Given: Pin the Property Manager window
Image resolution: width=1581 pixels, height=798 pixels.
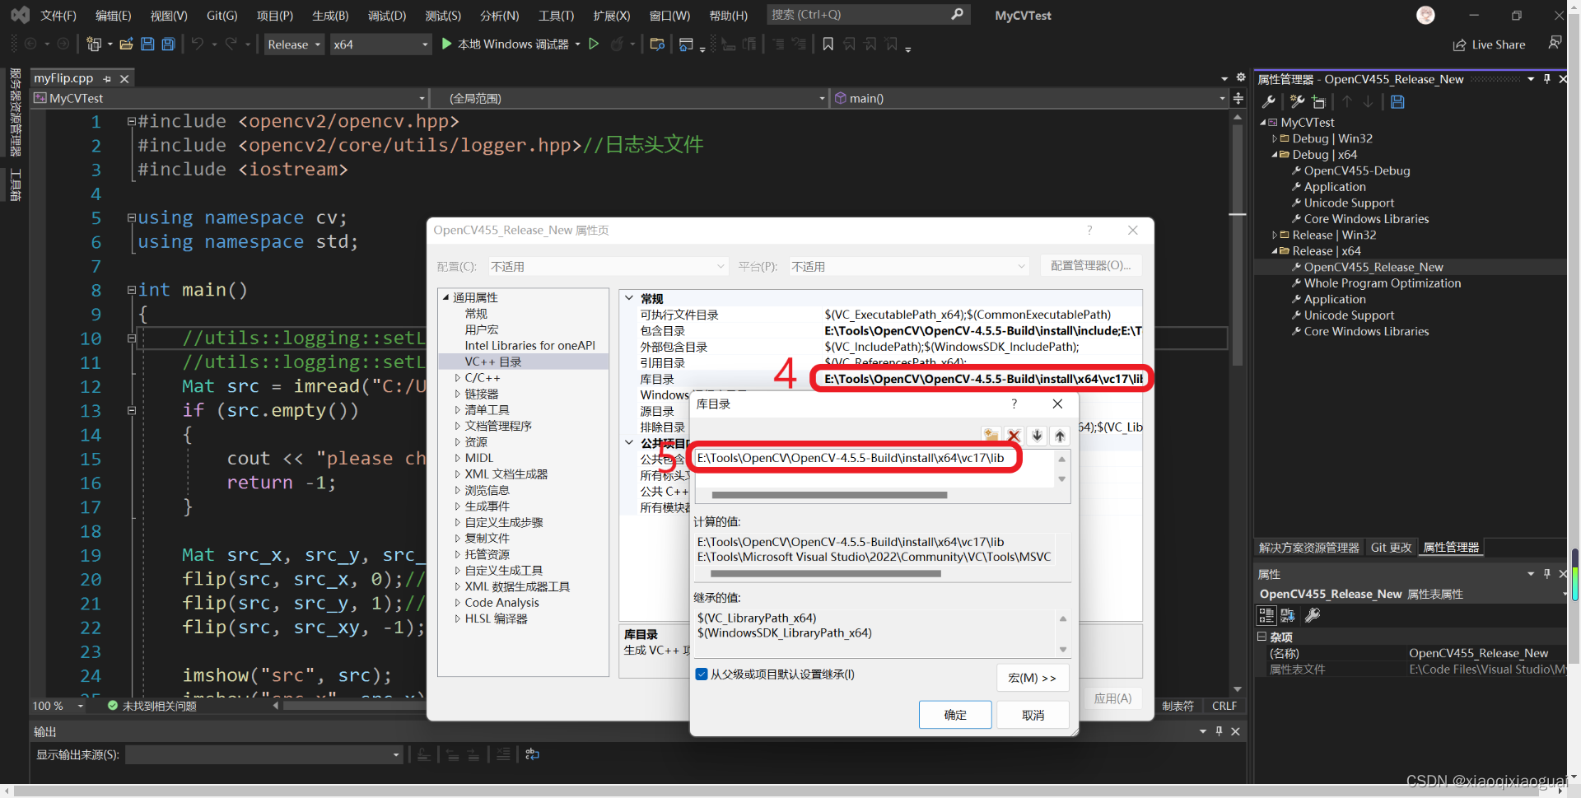Looking at the screenshot, I should click(1546, 78).
